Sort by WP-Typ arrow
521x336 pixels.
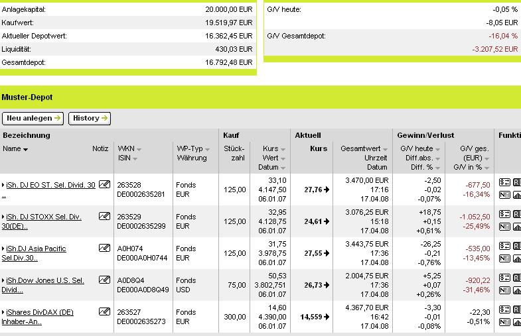(207, 150)
